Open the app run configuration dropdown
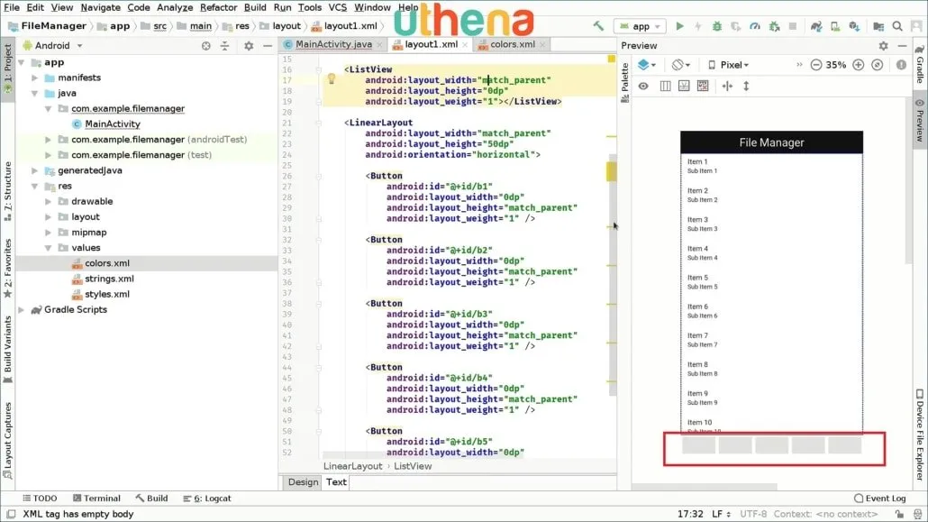Viewport: 928px width, 522px height. (x=641, y=26)
